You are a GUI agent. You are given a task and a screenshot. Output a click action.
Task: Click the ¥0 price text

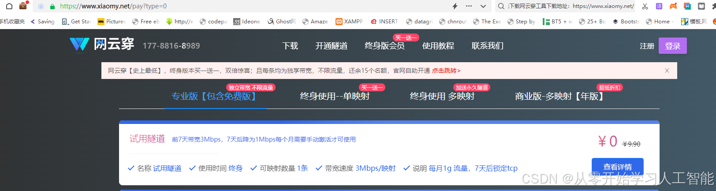[x=608, y=141]
